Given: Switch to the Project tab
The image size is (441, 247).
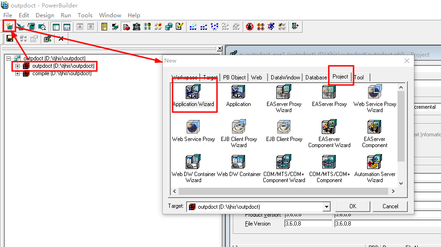Looking at the screenshot, I should (x=340, y=77).
